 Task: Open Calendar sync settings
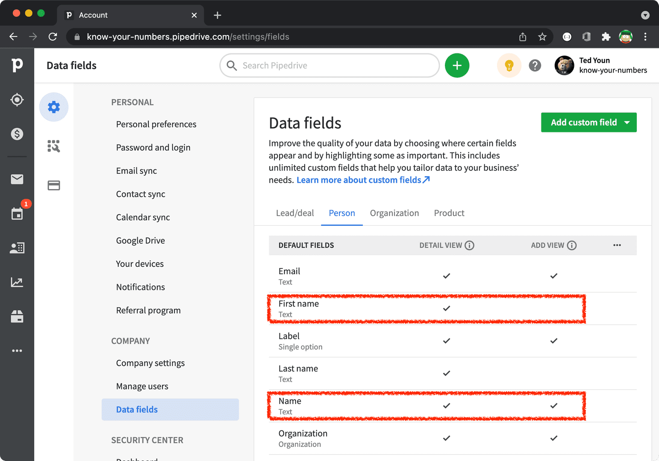pos(143,217)
